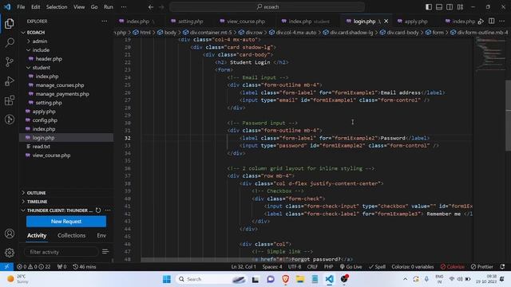
Task: Open the customize layout icon
Action: pyautogui.click(x=460, y=7)
